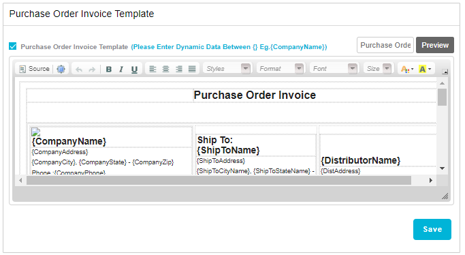Justify the text
465x255 pixels.
click(x=192, y=69)
